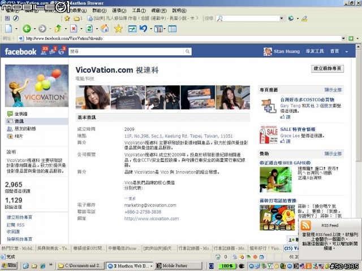Image resolution: width=362 pixels, height=271 pixels.
Task: Open the 說明(H) menu
Action: coord(179,11)
